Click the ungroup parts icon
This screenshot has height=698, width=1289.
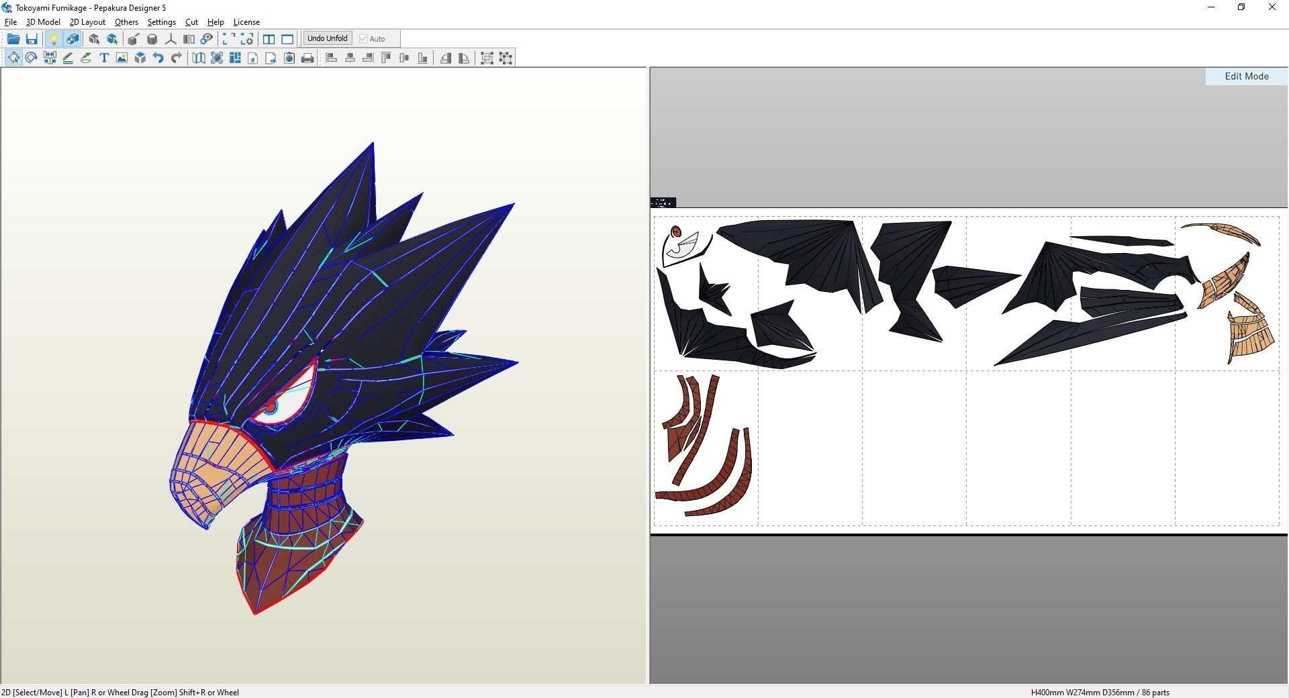[x=506, y=58]
